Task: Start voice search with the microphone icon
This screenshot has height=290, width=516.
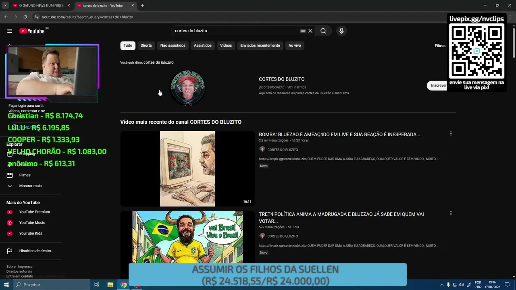Action: (341, 31)
